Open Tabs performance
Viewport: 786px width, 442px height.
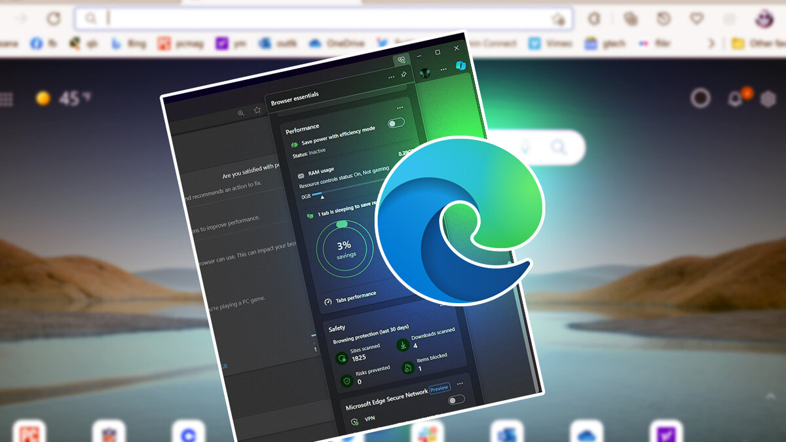[x=350, y=299]
